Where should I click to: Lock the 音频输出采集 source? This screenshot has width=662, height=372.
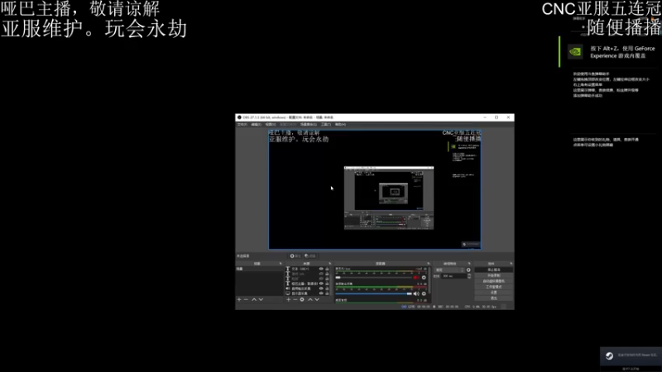coord(327,289)
